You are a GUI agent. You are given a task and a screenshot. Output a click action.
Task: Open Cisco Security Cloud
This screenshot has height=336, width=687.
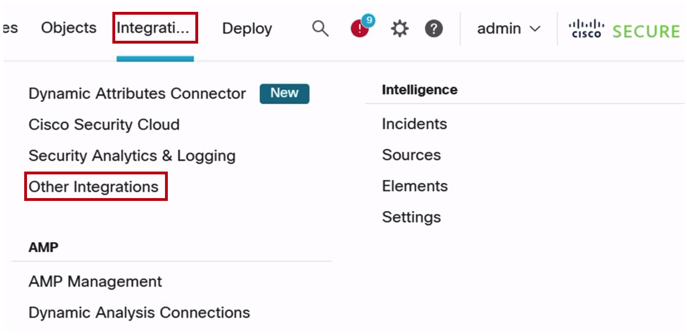(x=104, y=125)
